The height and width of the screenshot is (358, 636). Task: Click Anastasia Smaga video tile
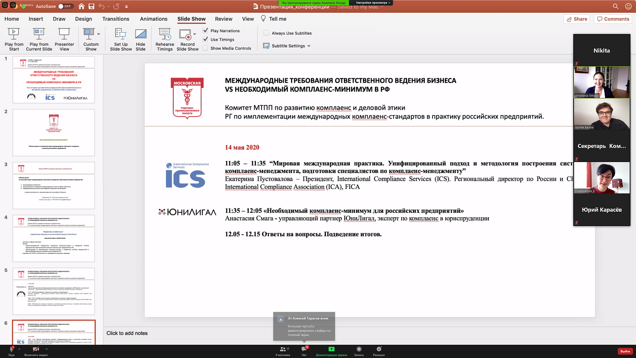point(602,82)
